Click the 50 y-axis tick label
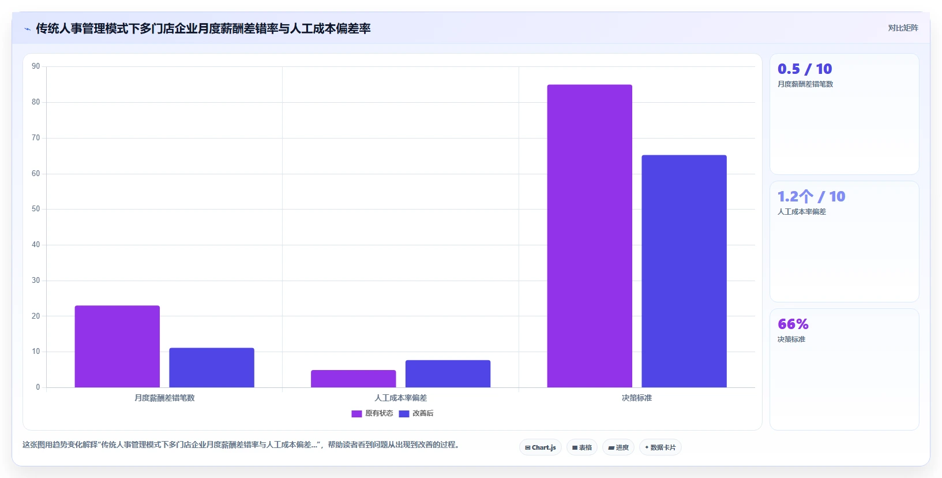 click(36, 209)
